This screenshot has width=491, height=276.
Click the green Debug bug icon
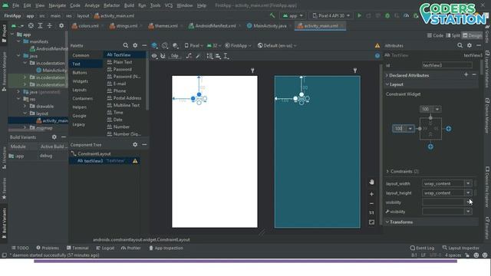click(x=387, y=15)
